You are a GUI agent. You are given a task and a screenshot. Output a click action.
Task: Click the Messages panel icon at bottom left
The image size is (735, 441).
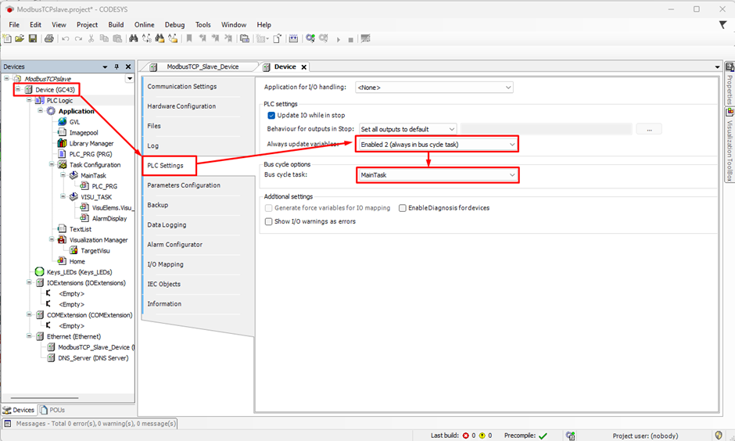coord(8,424)
